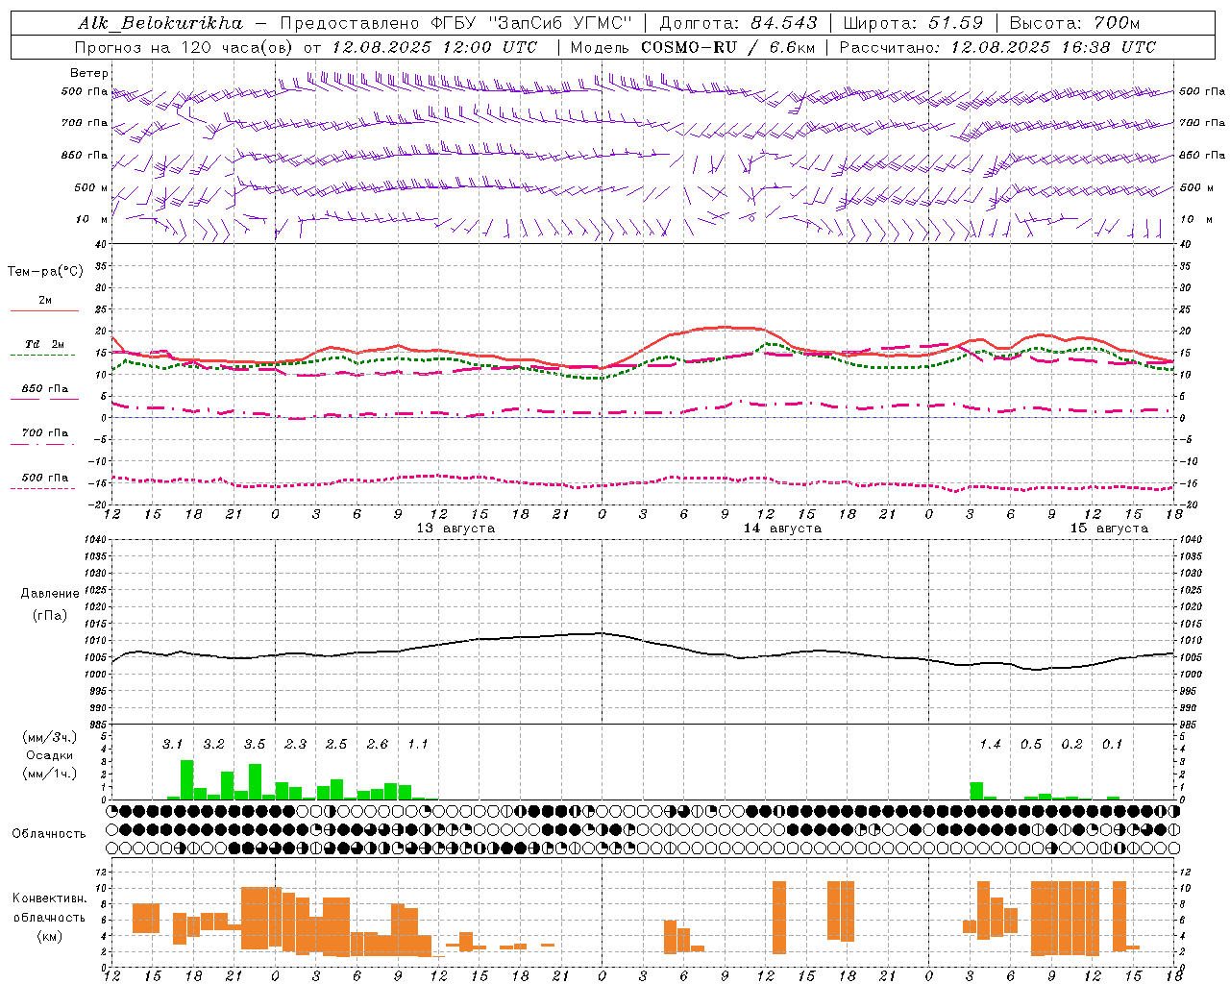Viewport: 1230px width, 984px height.
Task: Click the Конвективн. convective cloud label
Action: (x=50, y=898)
